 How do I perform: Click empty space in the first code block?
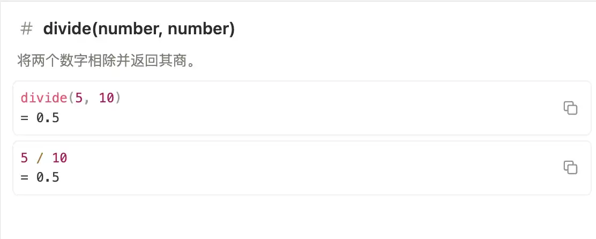coord(322,107)
